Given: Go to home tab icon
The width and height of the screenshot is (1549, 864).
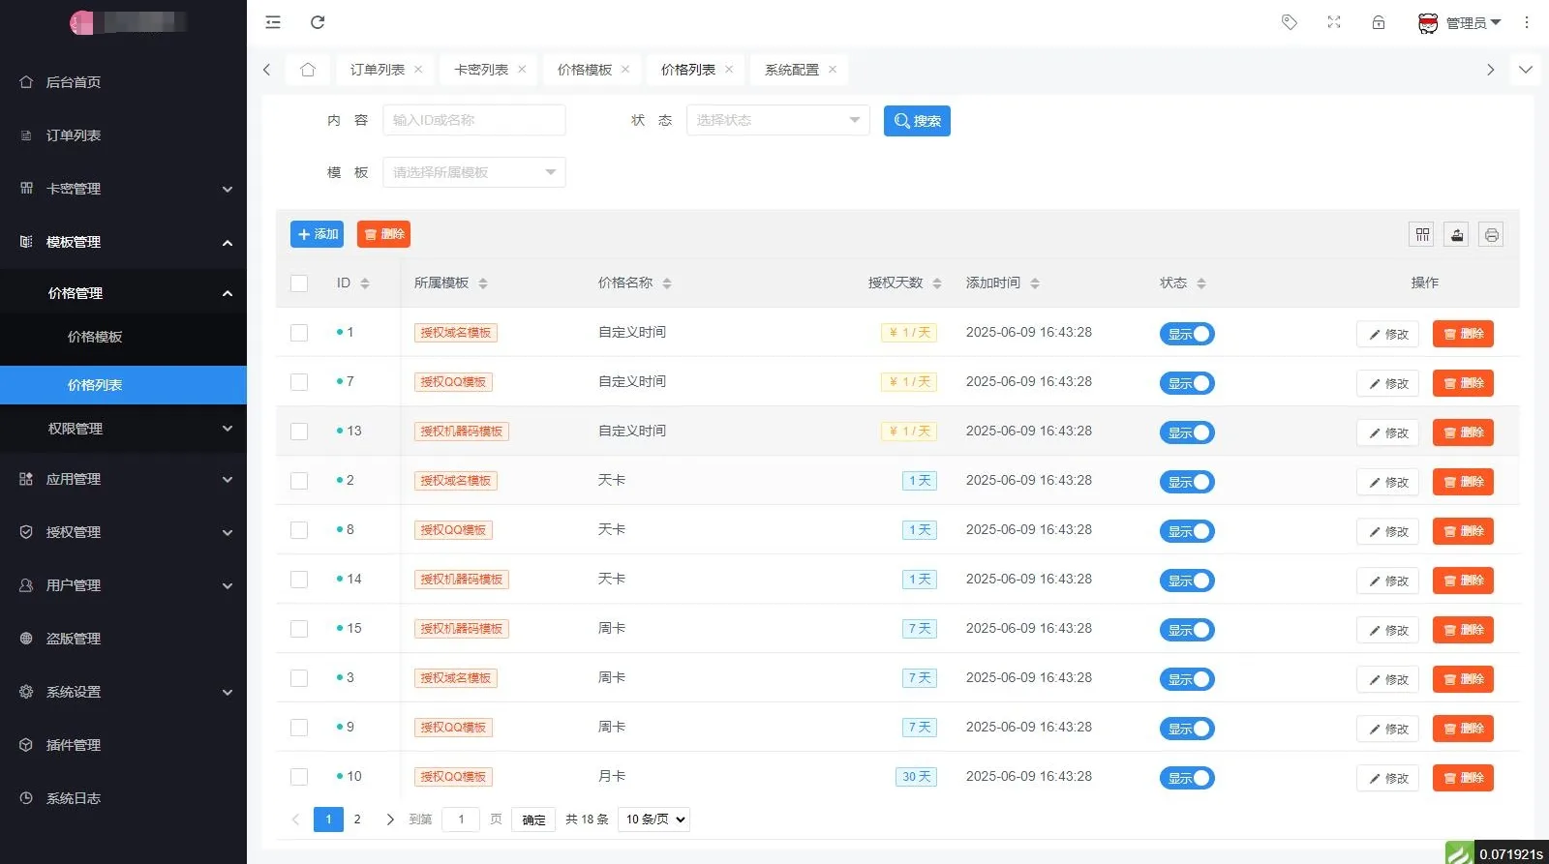Looking at the screenshot, I should click(308, 70).
